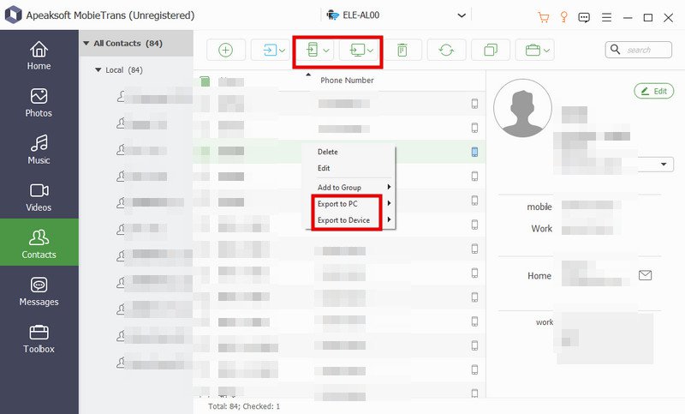Open the Messages section

point(39,291)
